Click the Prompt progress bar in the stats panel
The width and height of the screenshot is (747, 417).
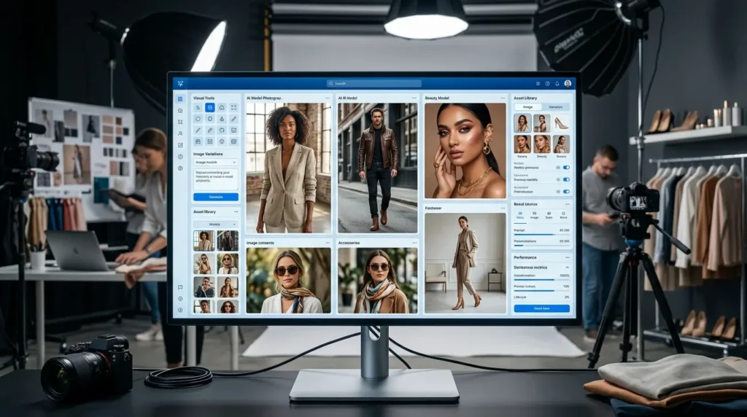pyautogui.click(x=542, y=235)
